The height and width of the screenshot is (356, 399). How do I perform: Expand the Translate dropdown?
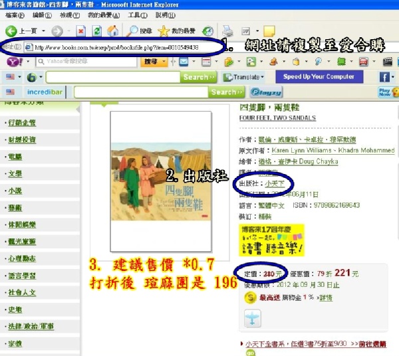[x=249, y=77]
